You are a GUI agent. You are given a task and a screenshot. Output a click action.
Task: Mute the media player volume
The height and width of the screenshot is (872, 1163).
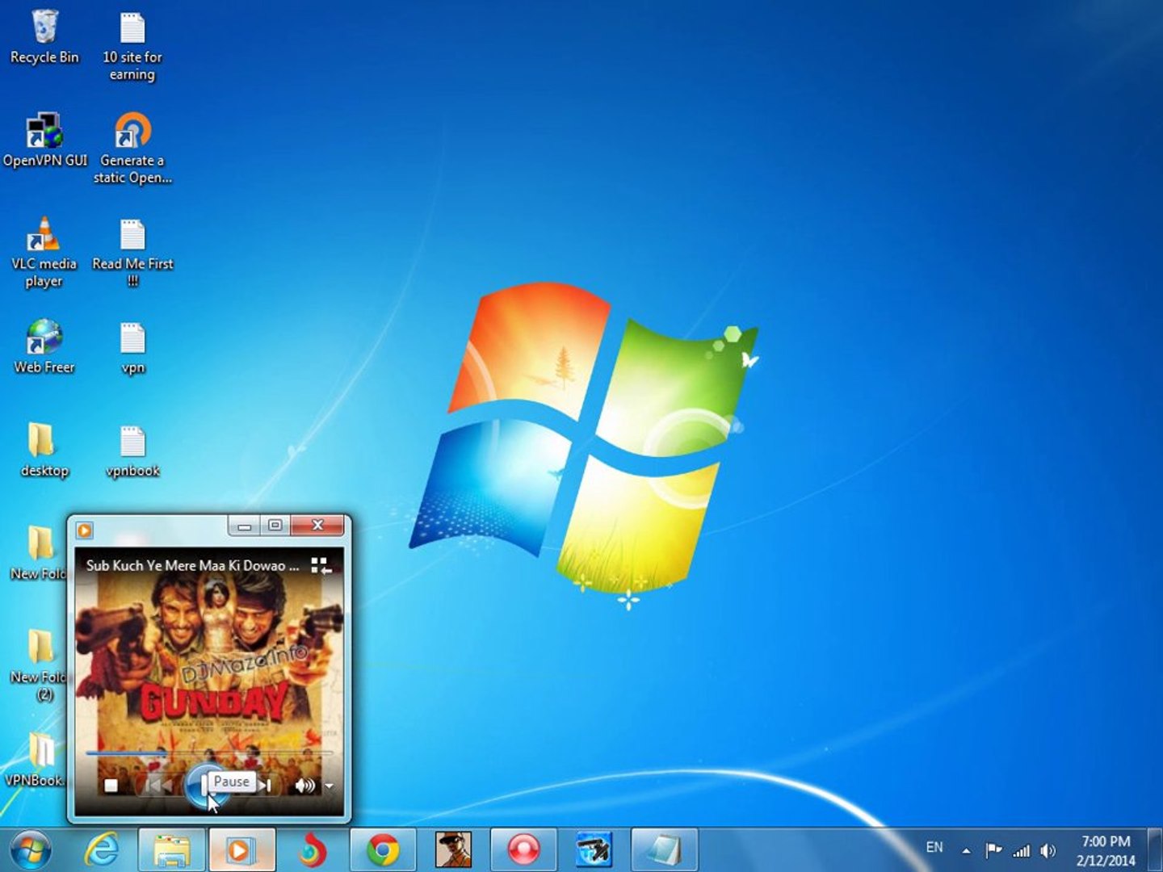click(304, 786)
